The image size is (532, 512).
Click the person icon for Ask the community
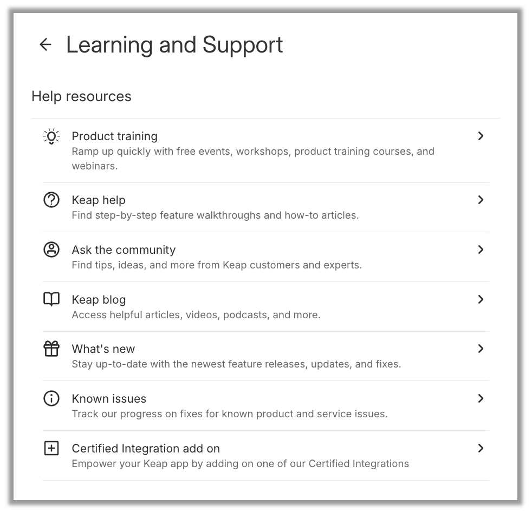pos(51,250)
